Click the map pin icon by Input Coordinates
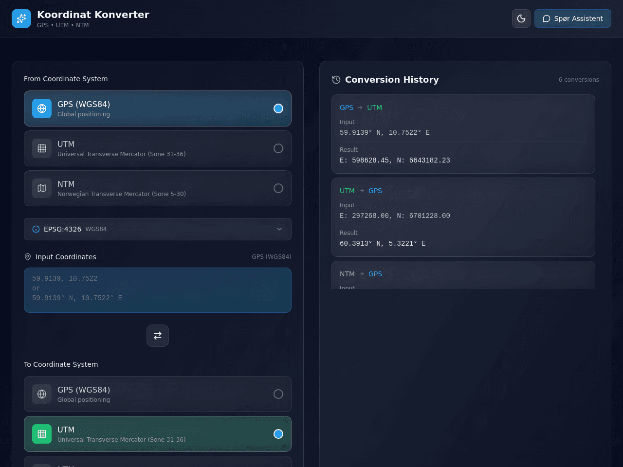 [28, 257]
